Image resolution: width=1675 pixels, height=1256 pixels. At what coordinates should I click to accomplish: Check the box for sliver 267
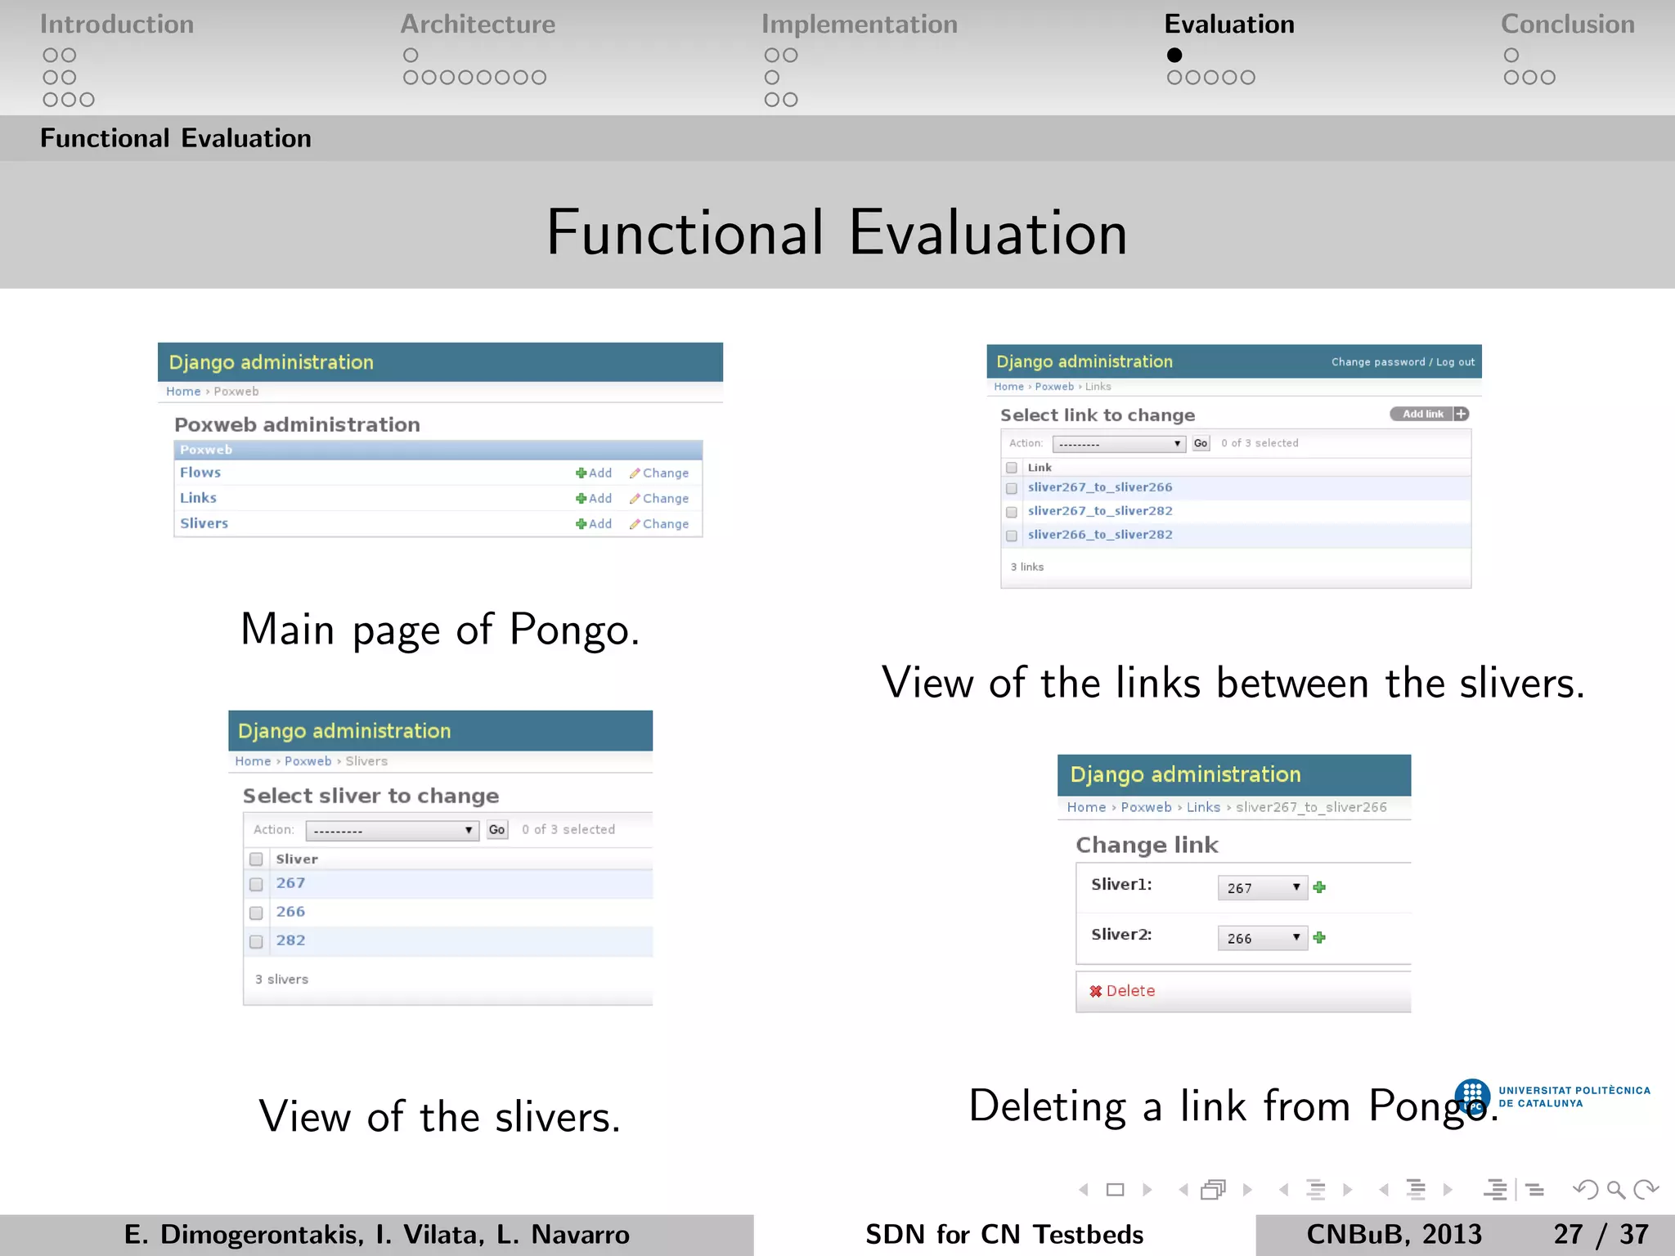coord(256,885)
